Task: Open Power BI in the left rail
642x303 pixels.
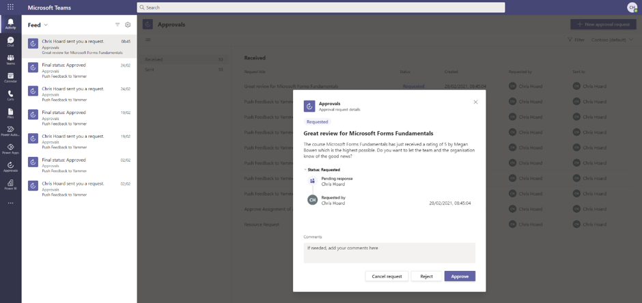Action: (11, 185)
